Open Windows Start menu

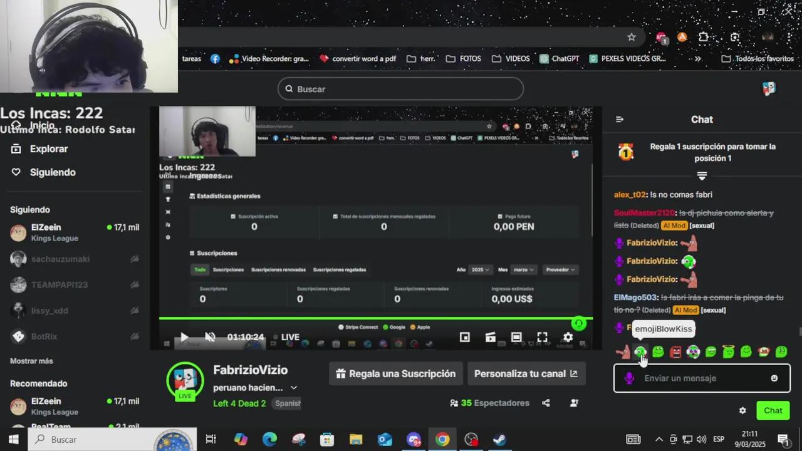pos(13,439)
